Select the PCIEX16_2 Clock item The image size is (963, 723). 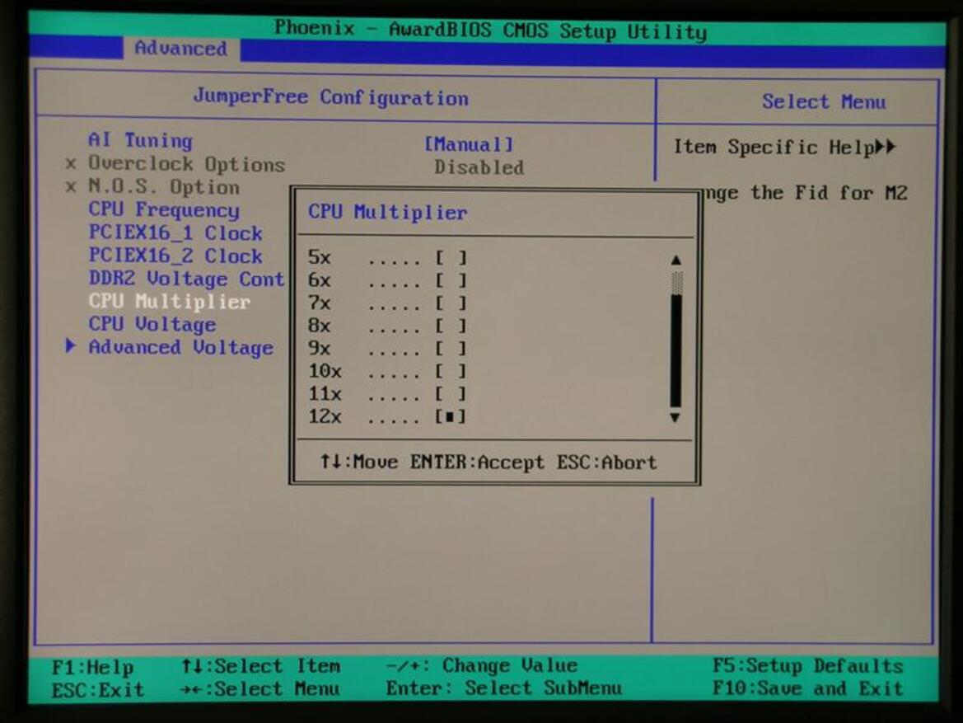point(175,256)
